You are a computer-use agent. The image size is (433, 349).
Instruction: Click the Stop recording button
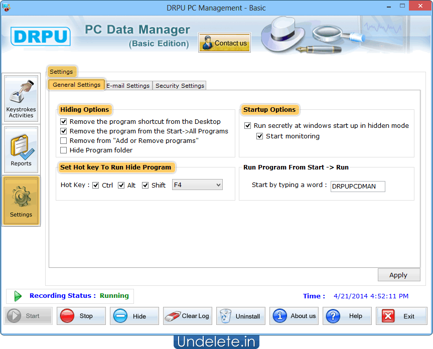[81, 316]
